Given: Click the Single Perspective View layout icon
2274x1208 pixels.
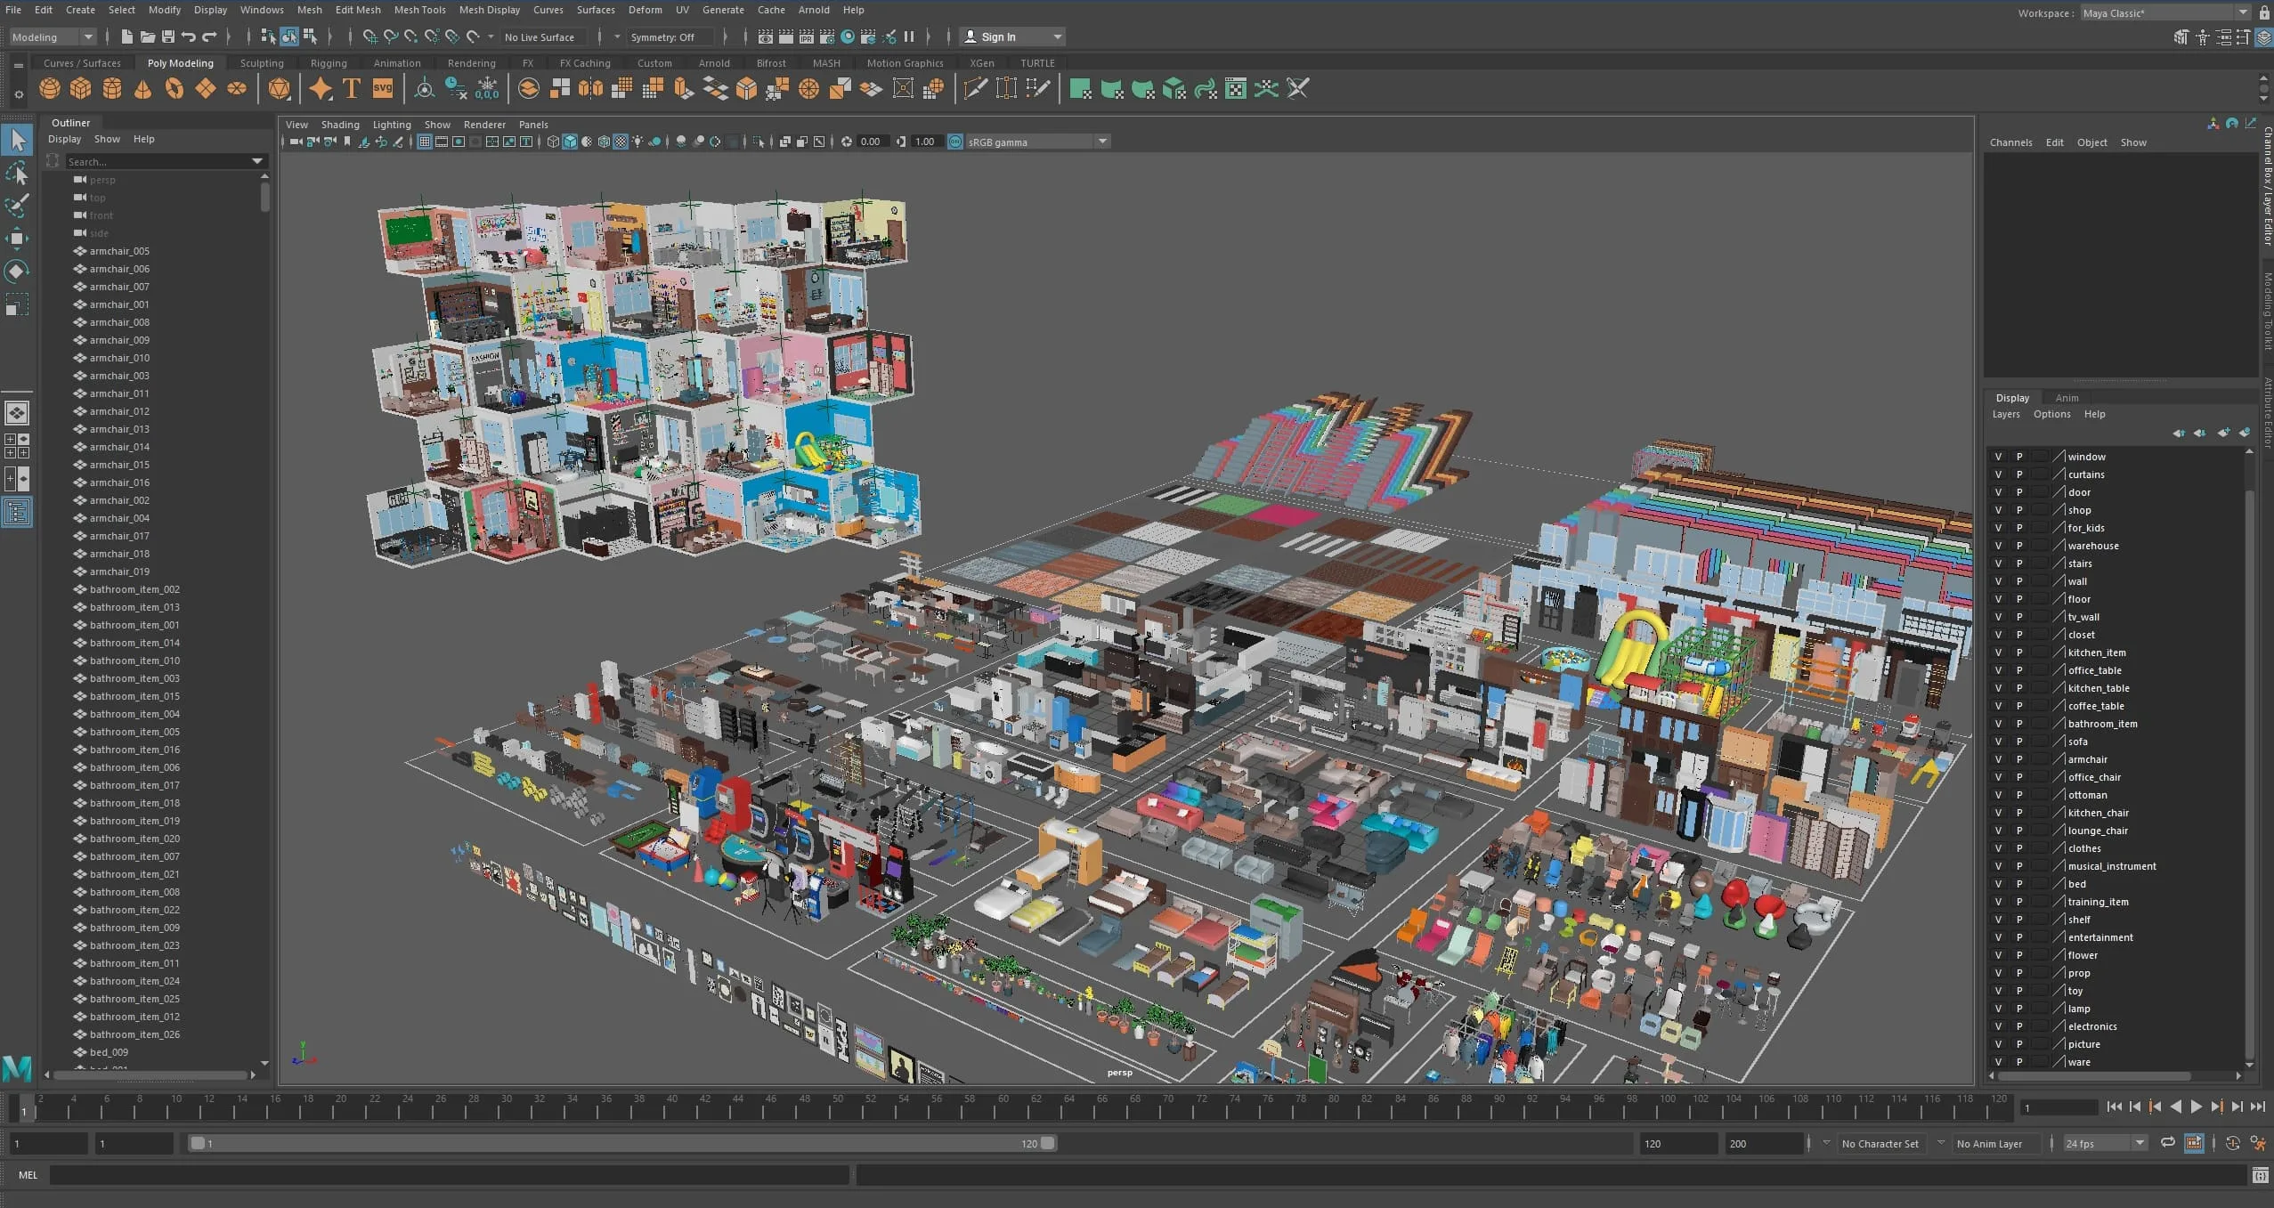Looking at the screenshot, I should pos(17,413).
